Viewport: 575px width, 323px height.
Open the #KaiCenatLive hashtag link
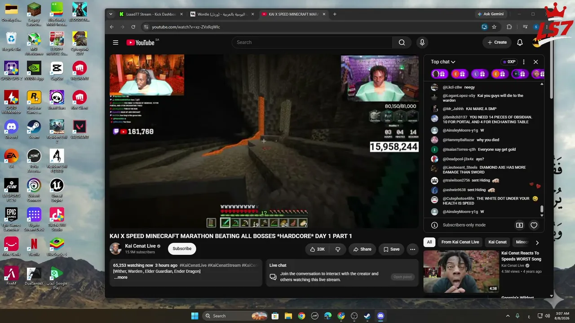(193, 266)
